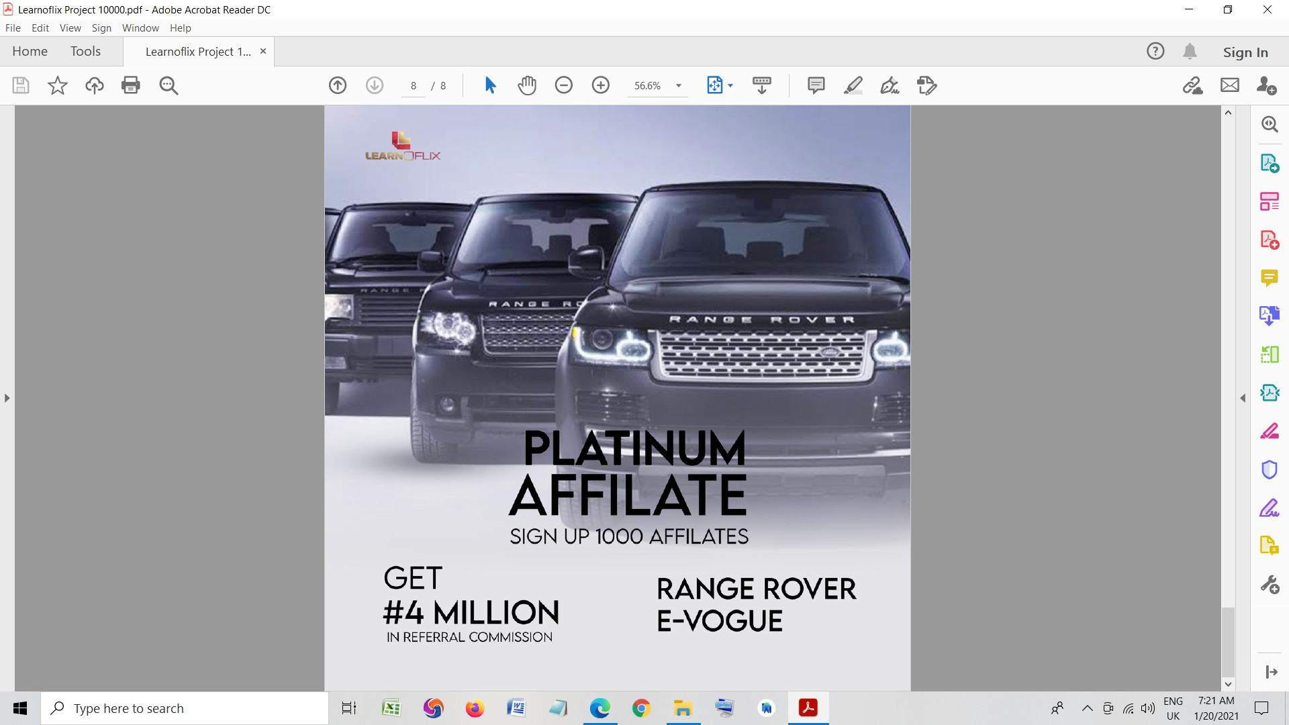
Task: Select the Learnoflix Project document tab
Action: tap(198, 52)
